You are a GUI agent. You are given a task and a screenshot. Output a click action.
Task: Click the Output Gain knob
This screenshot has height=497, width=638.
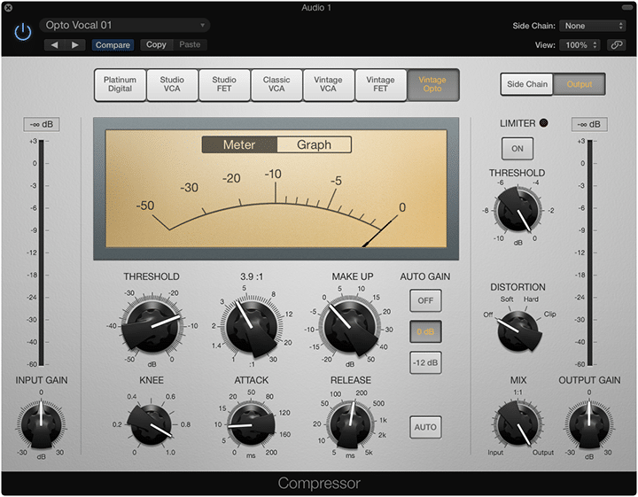coord(588,425)
